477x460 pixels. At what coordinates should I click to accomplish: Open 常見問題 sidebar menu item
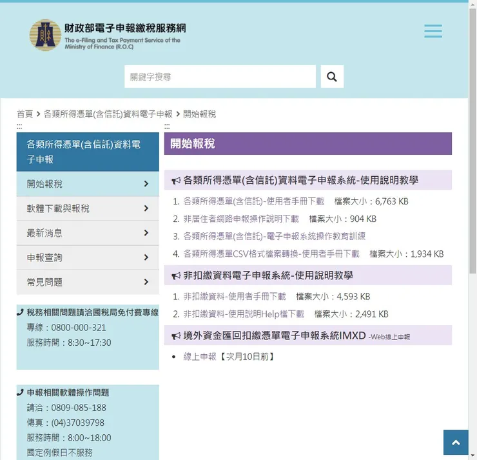(x=88, y=282)
